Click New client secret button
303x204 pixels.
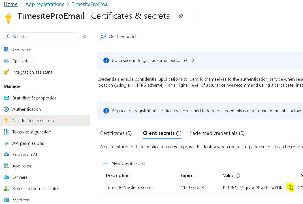(x=124, y=163)
